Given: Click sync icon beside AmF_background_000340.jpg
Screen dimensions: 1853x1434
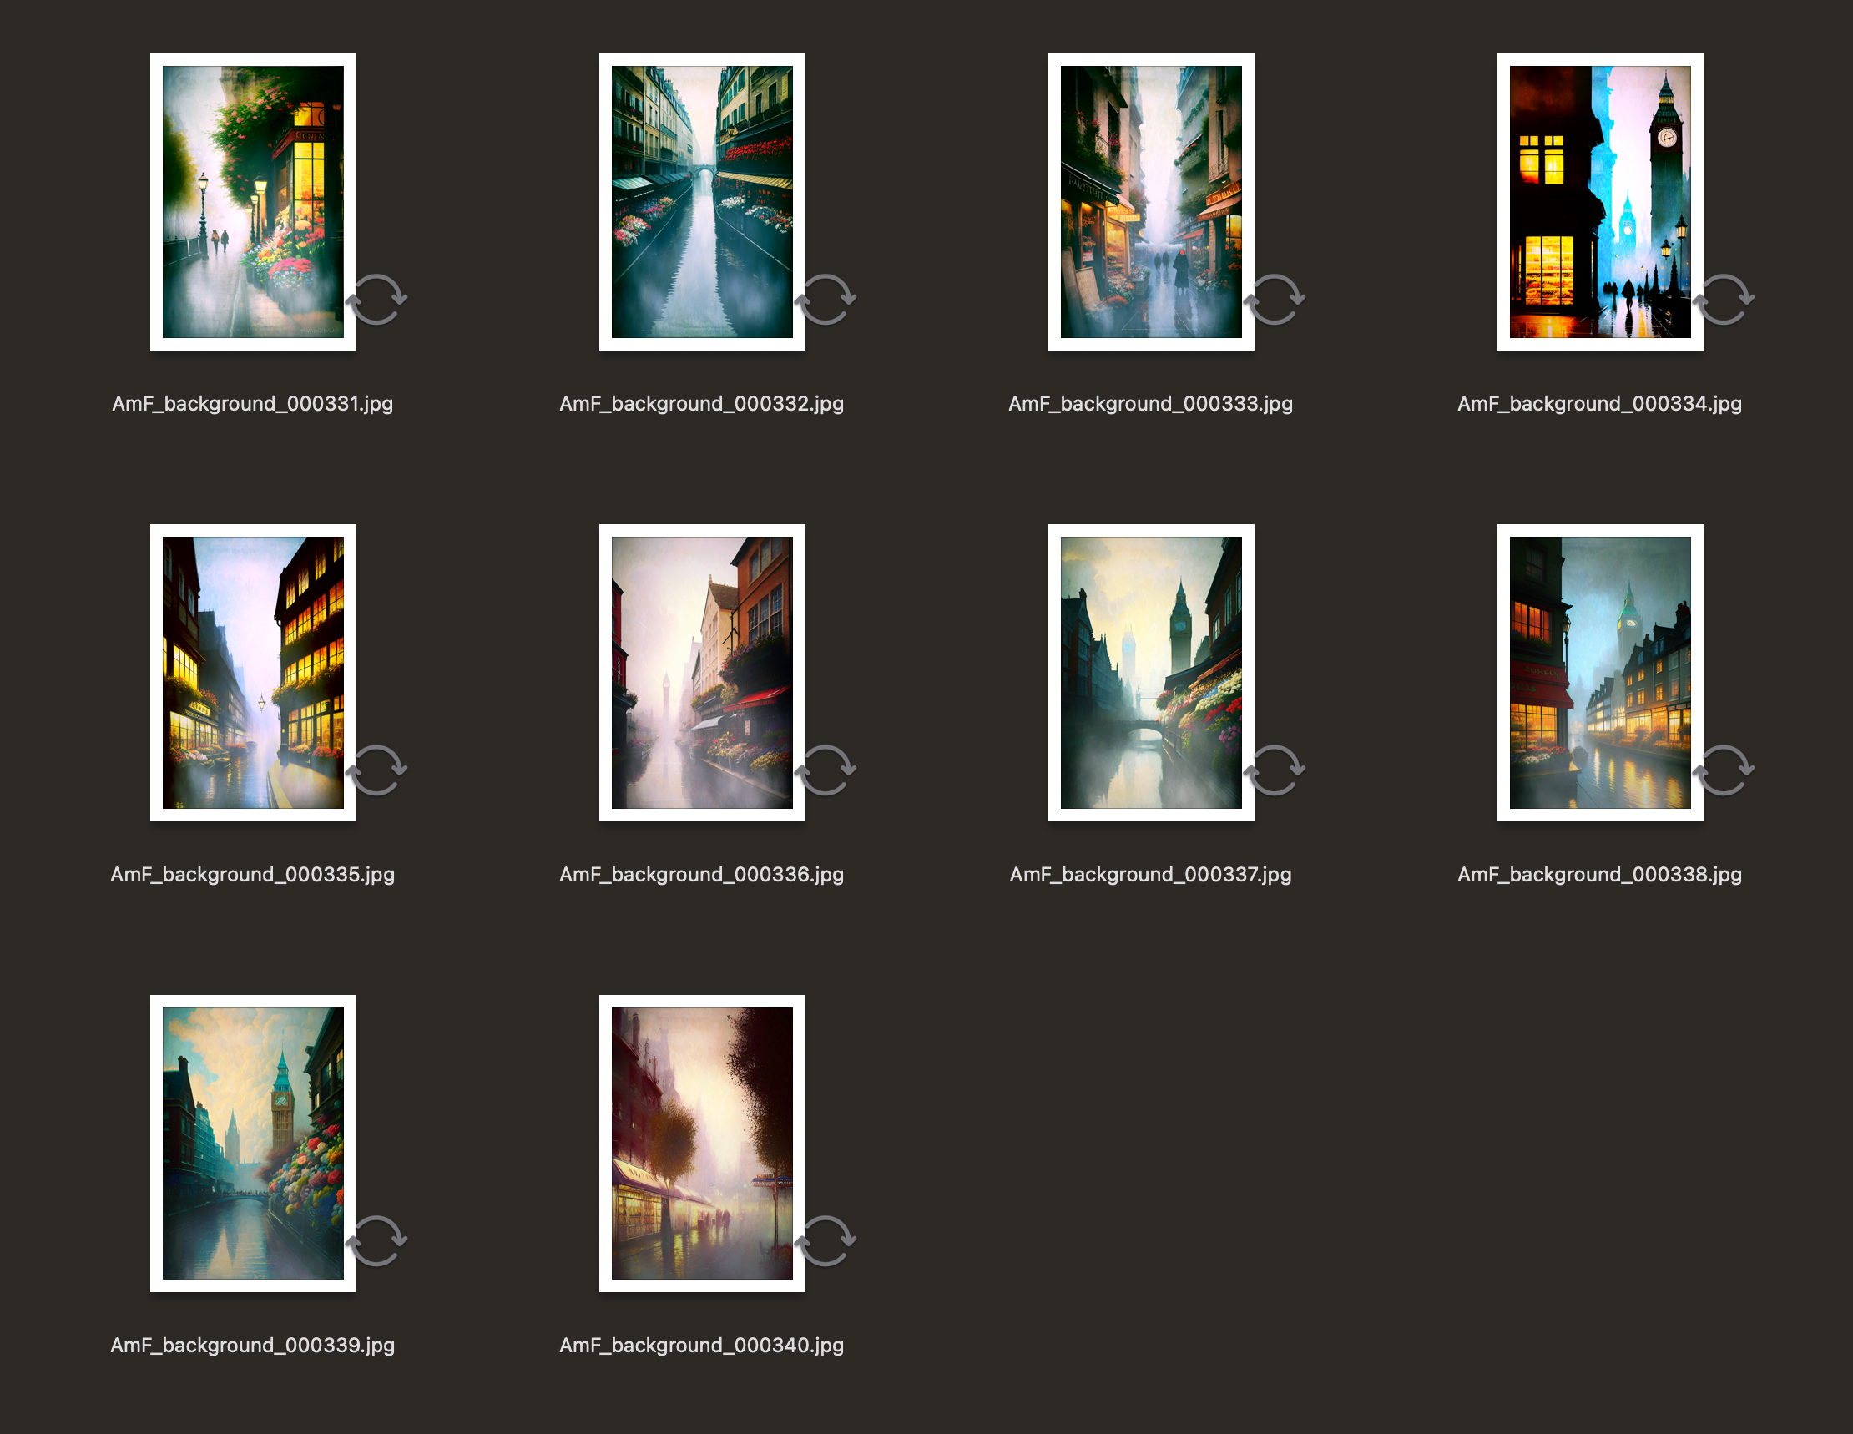Looking at the screenshot, I should (826, 1241).
